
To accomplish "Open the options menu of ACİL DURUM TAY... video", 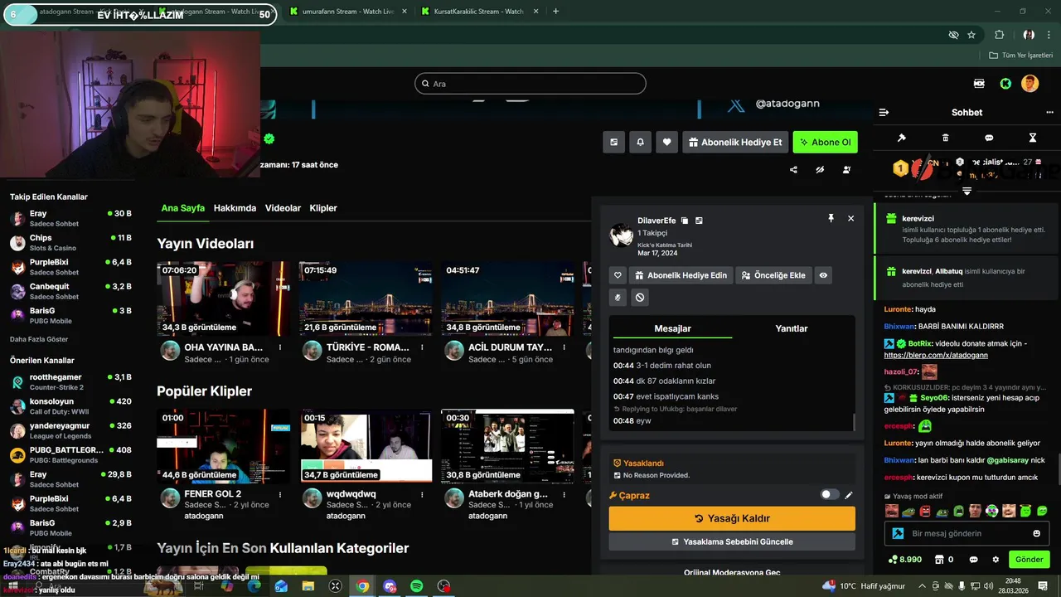I will (564, 347).
